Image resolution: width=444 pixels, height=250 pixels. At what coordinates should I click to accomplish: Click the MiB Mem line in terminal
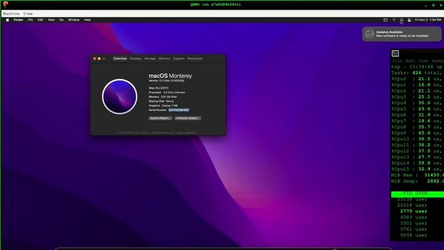(x=418, y=175)
